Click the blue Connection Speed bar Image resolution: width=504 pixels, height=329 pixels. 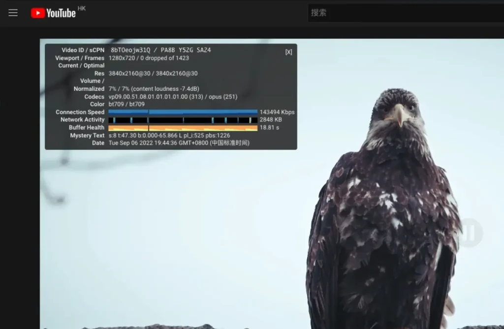183,112
